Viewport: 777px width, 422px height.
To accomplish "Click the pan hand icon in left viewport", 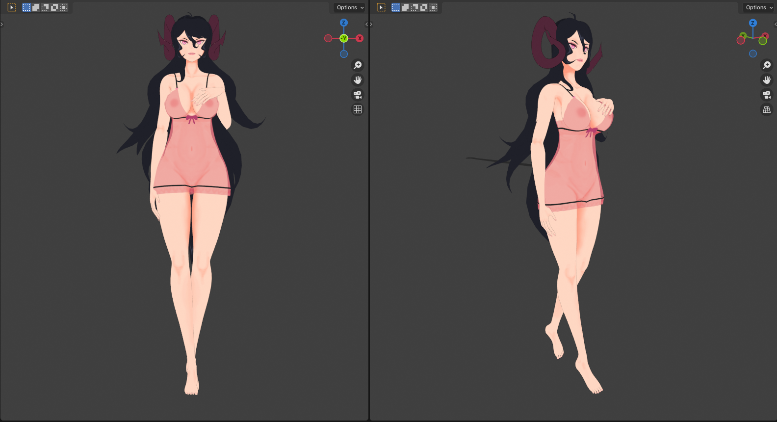I will [x=358, y=80].
